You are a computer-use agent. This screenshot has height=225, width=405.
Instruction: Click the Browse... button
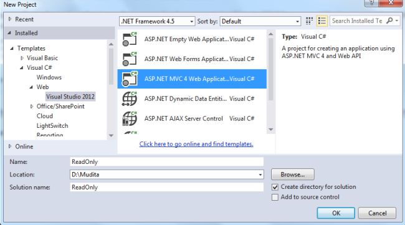(x=293, y=175)
